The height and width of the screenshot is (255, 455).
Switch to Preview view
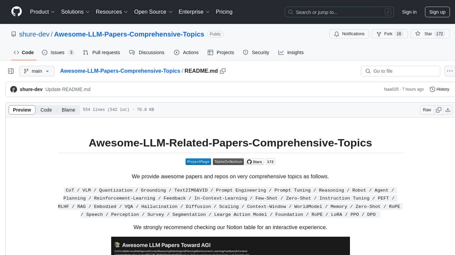click(22, 110)
